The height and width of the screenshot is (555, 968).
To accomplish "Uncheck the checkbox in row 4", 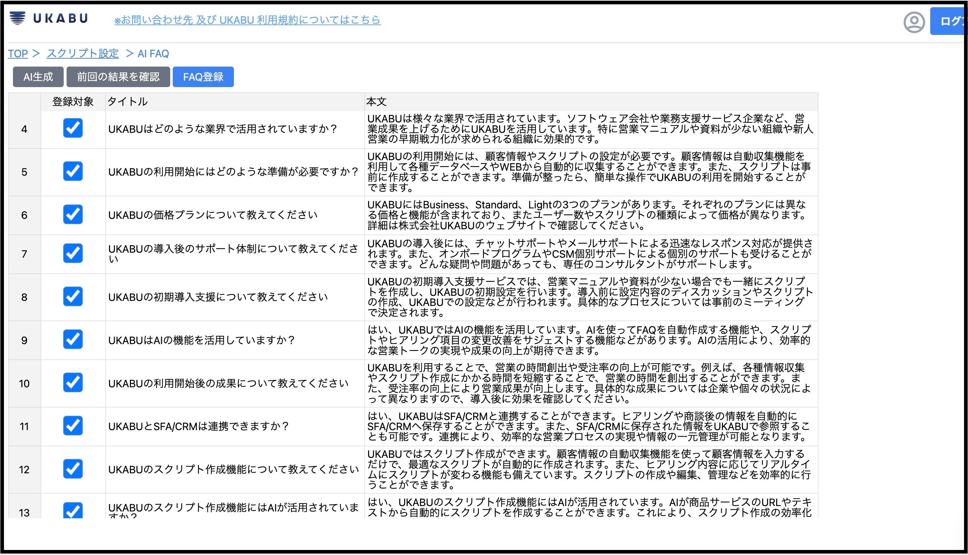I will point(73,128).
